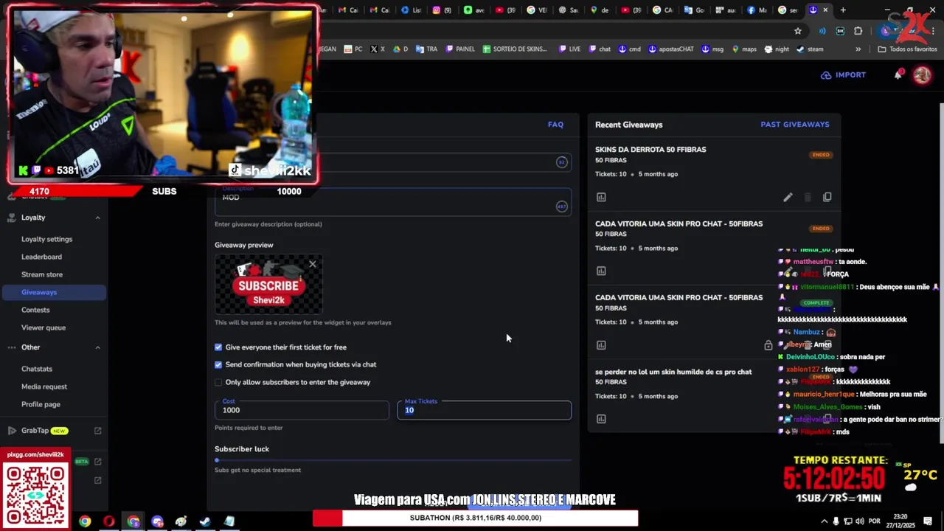
Task: Bookmark this page with star icon
Action: (x=797, y=31)
